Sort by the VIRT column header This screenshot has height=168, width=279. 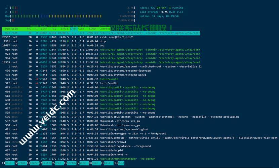tap(44, 29)
